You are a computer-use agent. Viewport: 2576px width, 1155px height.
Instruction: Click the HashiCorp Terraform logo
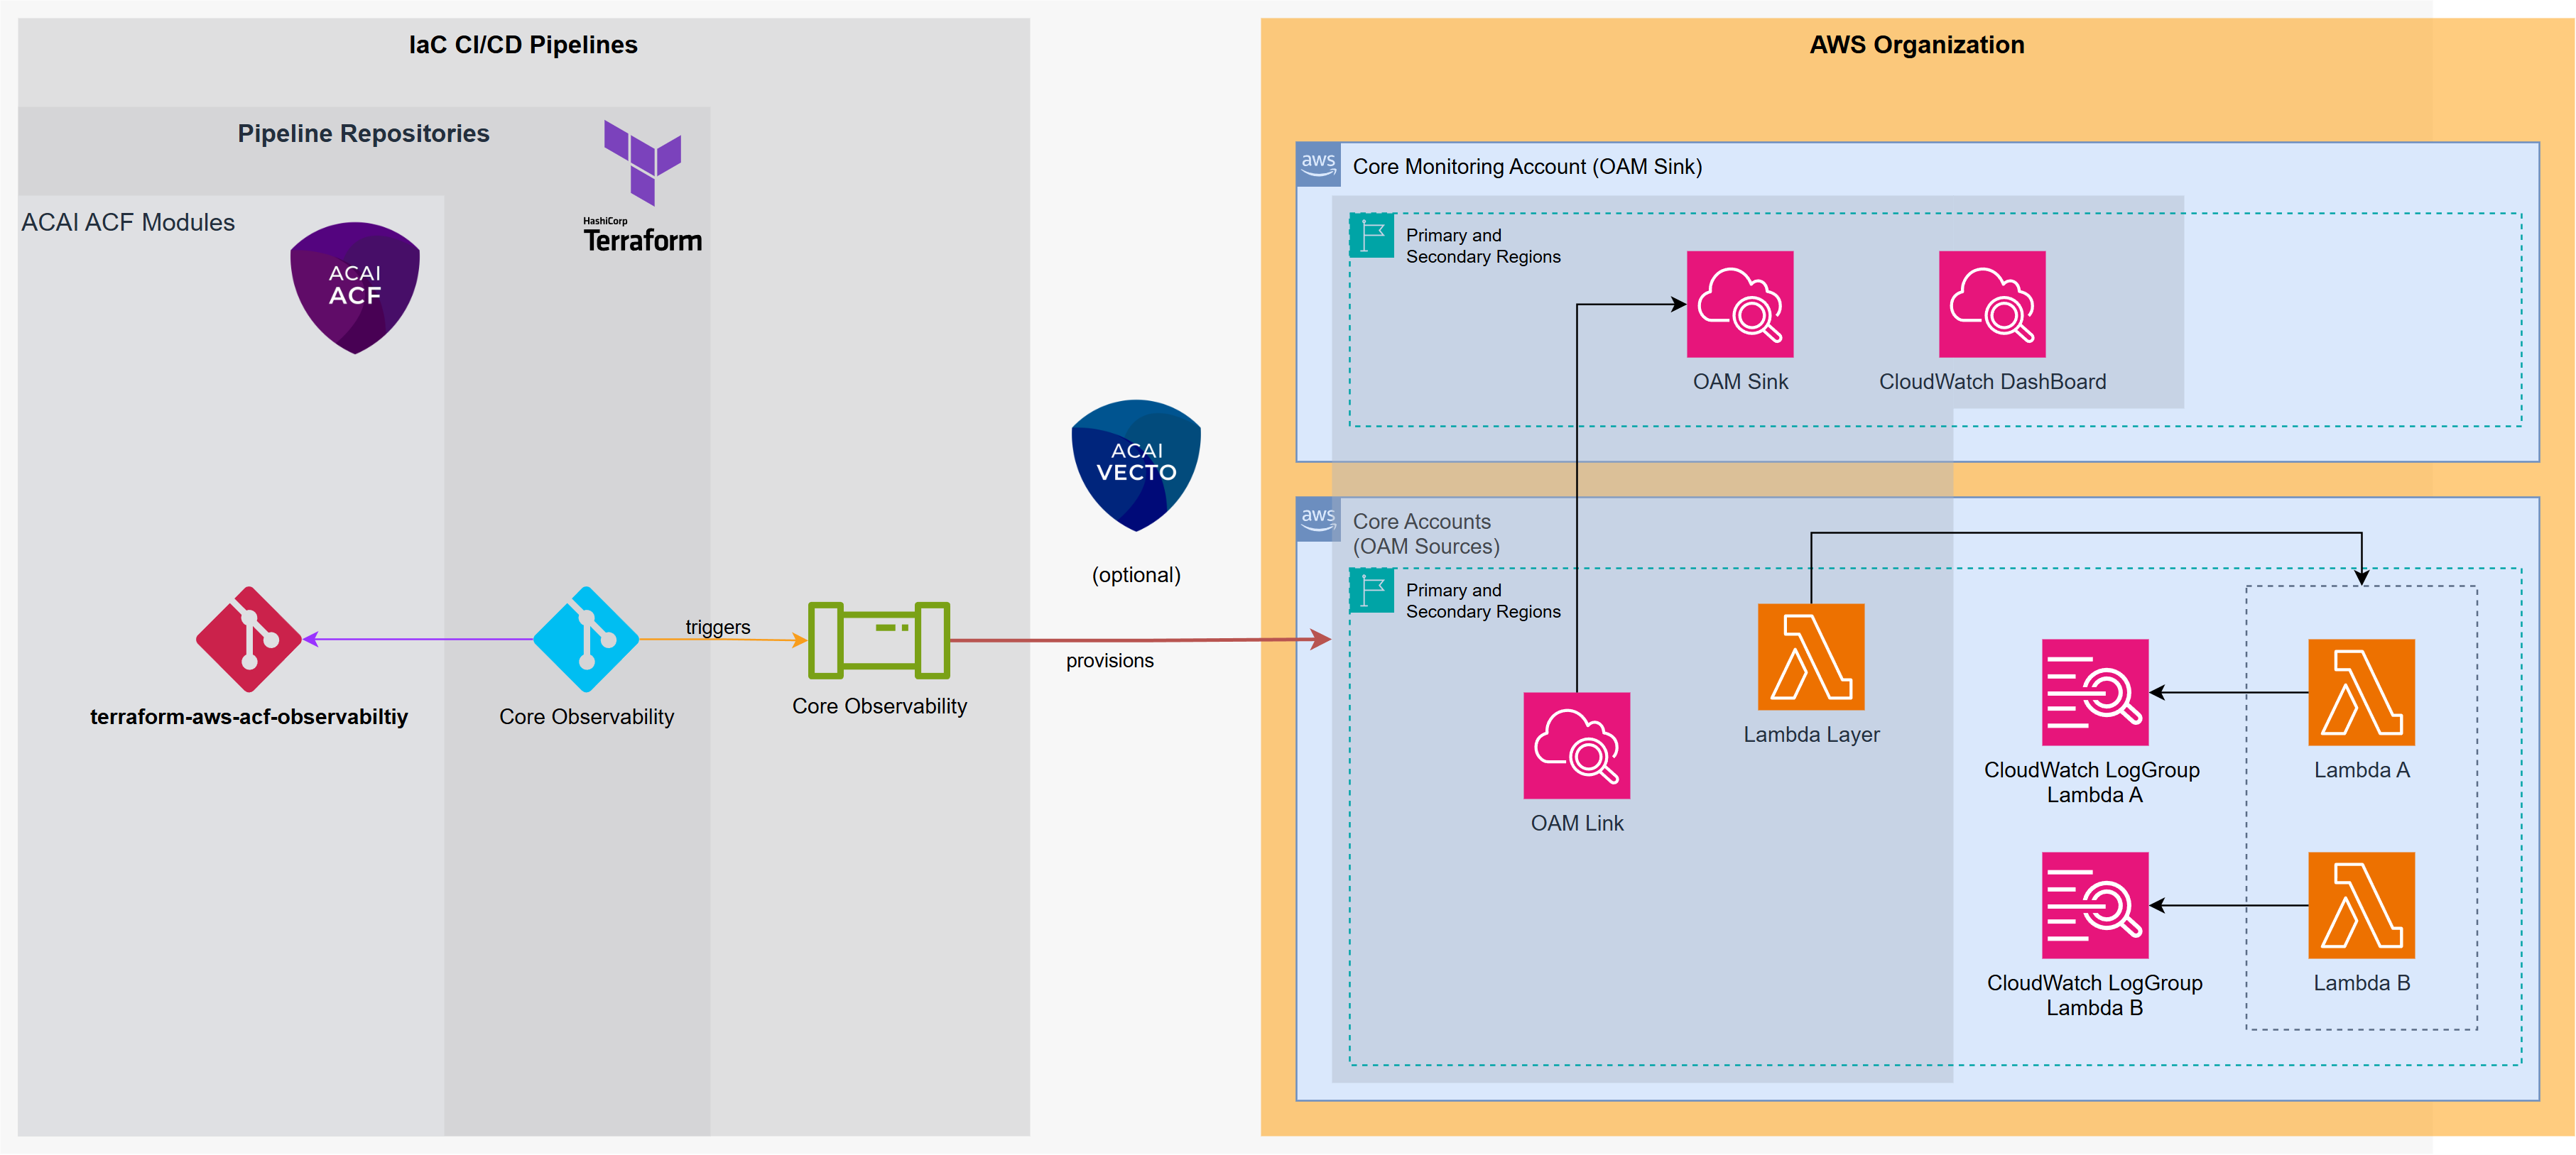tap(642, 186)
